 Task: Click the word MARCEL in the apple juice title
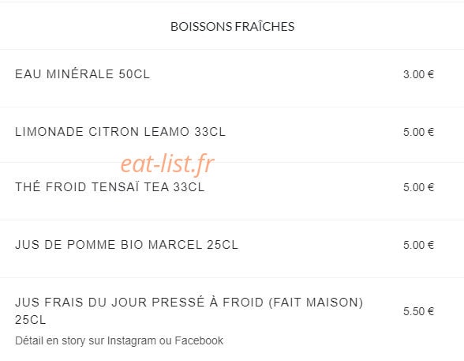pyautogui.click(x=175, y=245)
